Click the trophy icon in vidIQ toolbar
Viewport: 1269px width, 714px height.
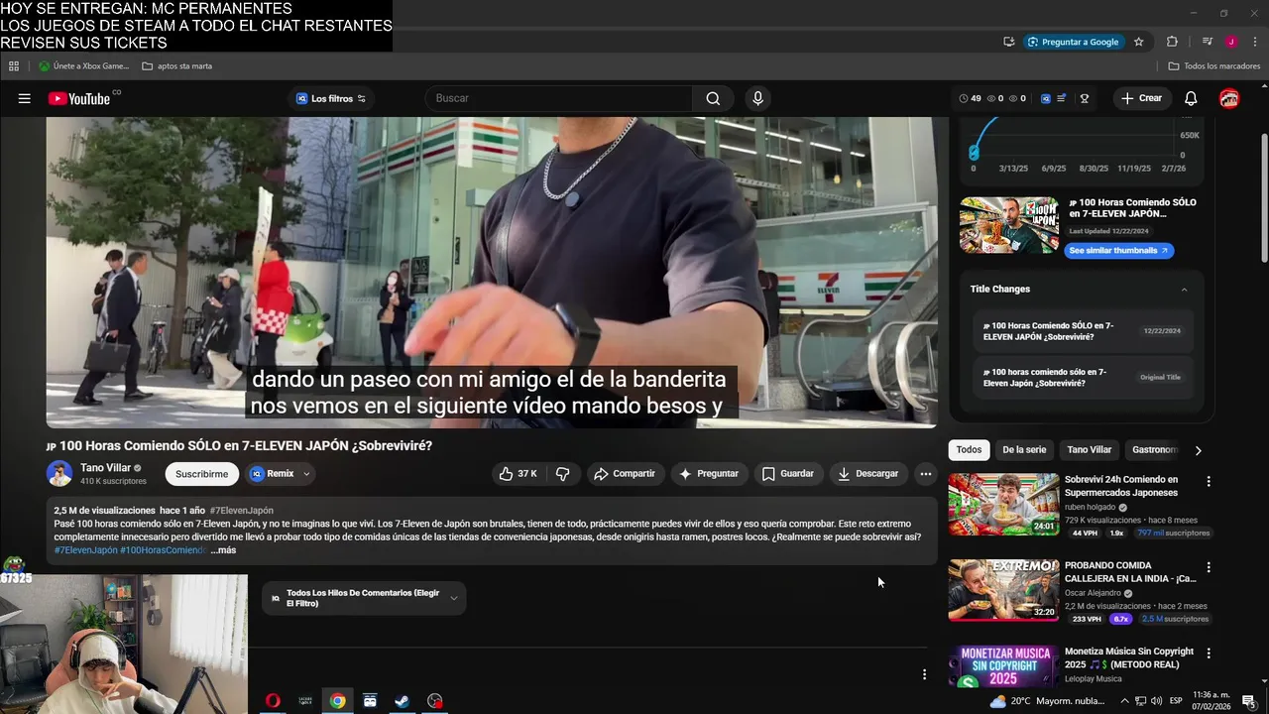[x=1085, y=98]
